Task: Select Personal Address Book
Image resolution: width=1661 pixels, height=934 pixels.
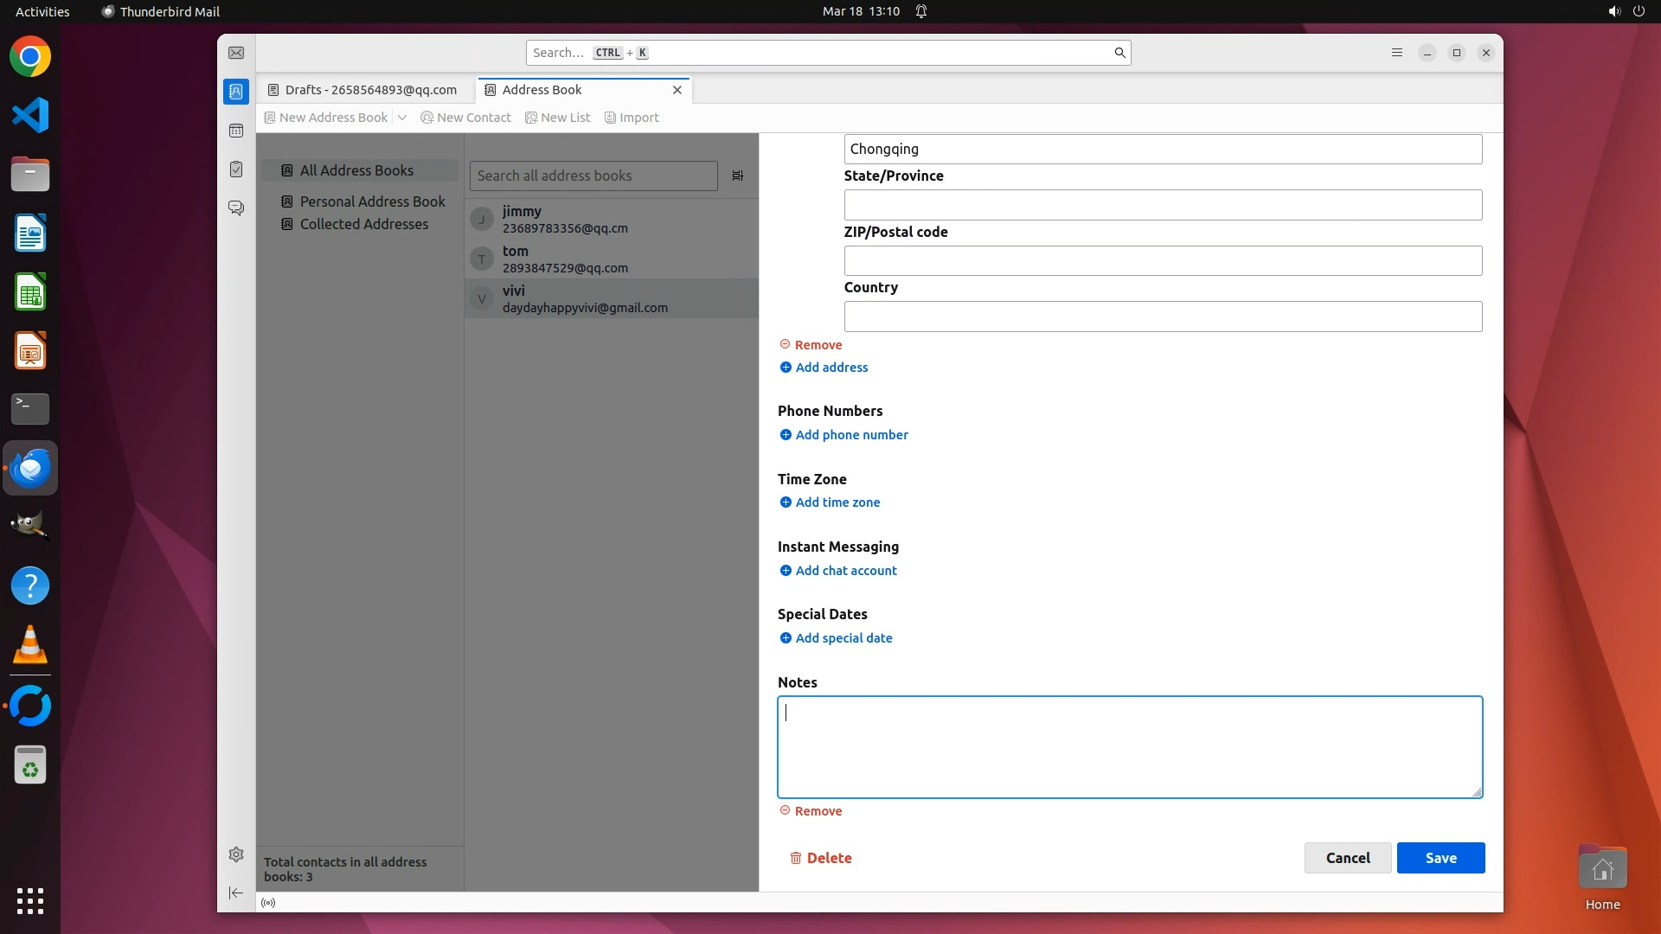Action: 372,202
